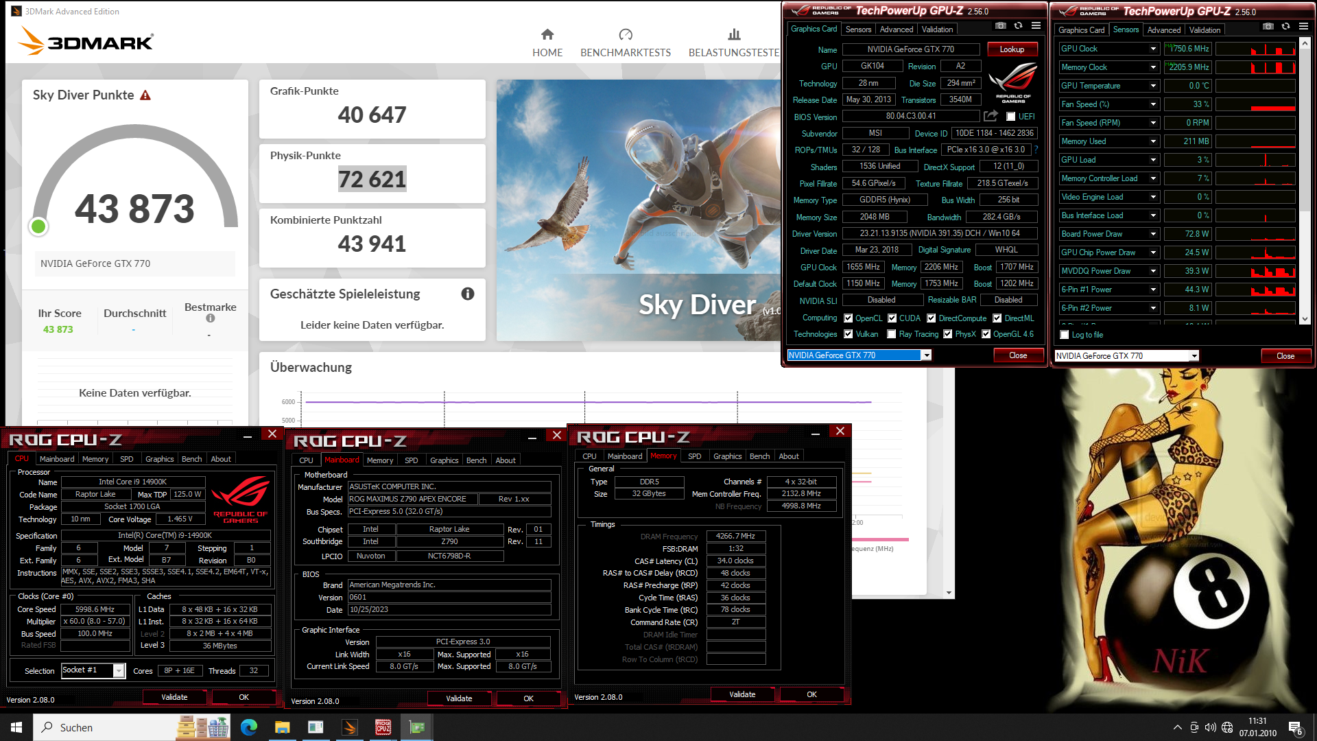This screenshot has width=1317, height=741.
Task: Enable Log to file in GPU-Z Sensors
Action: 1065,335
